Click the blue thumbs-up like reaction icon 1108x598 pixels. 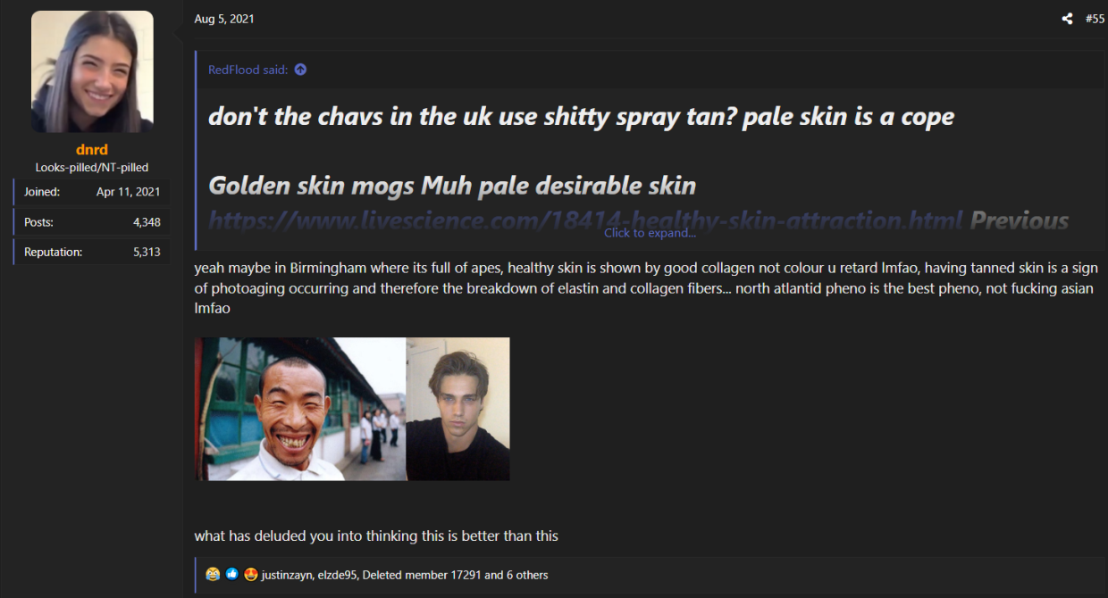coord(231,574)
